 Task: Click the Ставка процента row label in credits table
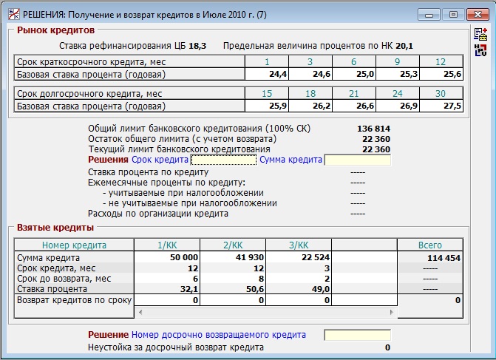[52, 289]
